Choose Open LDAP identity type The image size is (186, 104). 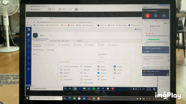(65, 70)
